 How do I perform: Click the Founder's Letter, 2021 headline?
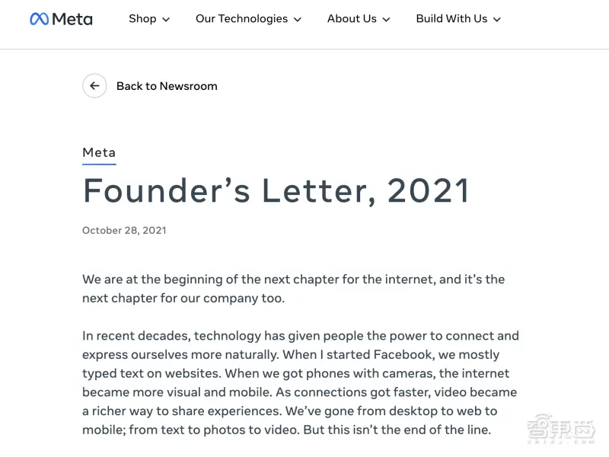click(x=276, y=190)
